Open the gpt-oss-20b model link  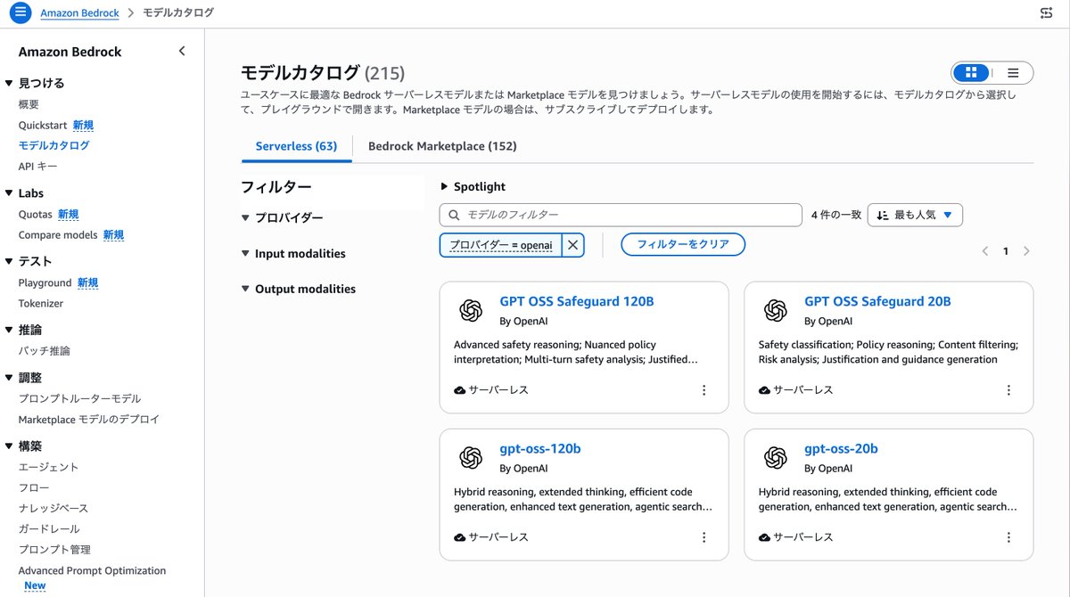coord(841,449)
